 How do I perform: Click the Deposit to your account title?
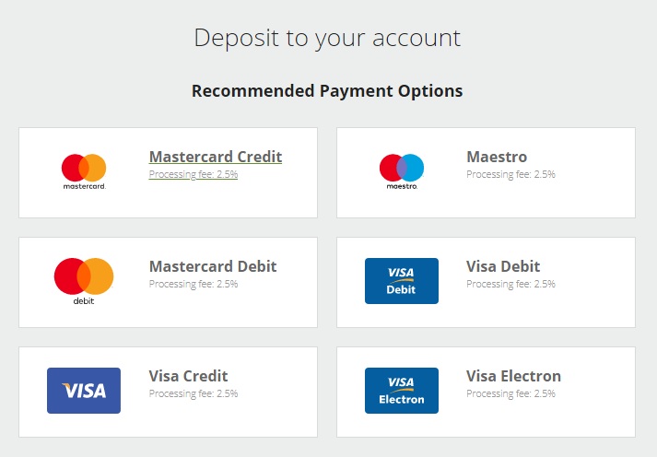[327, 38]
